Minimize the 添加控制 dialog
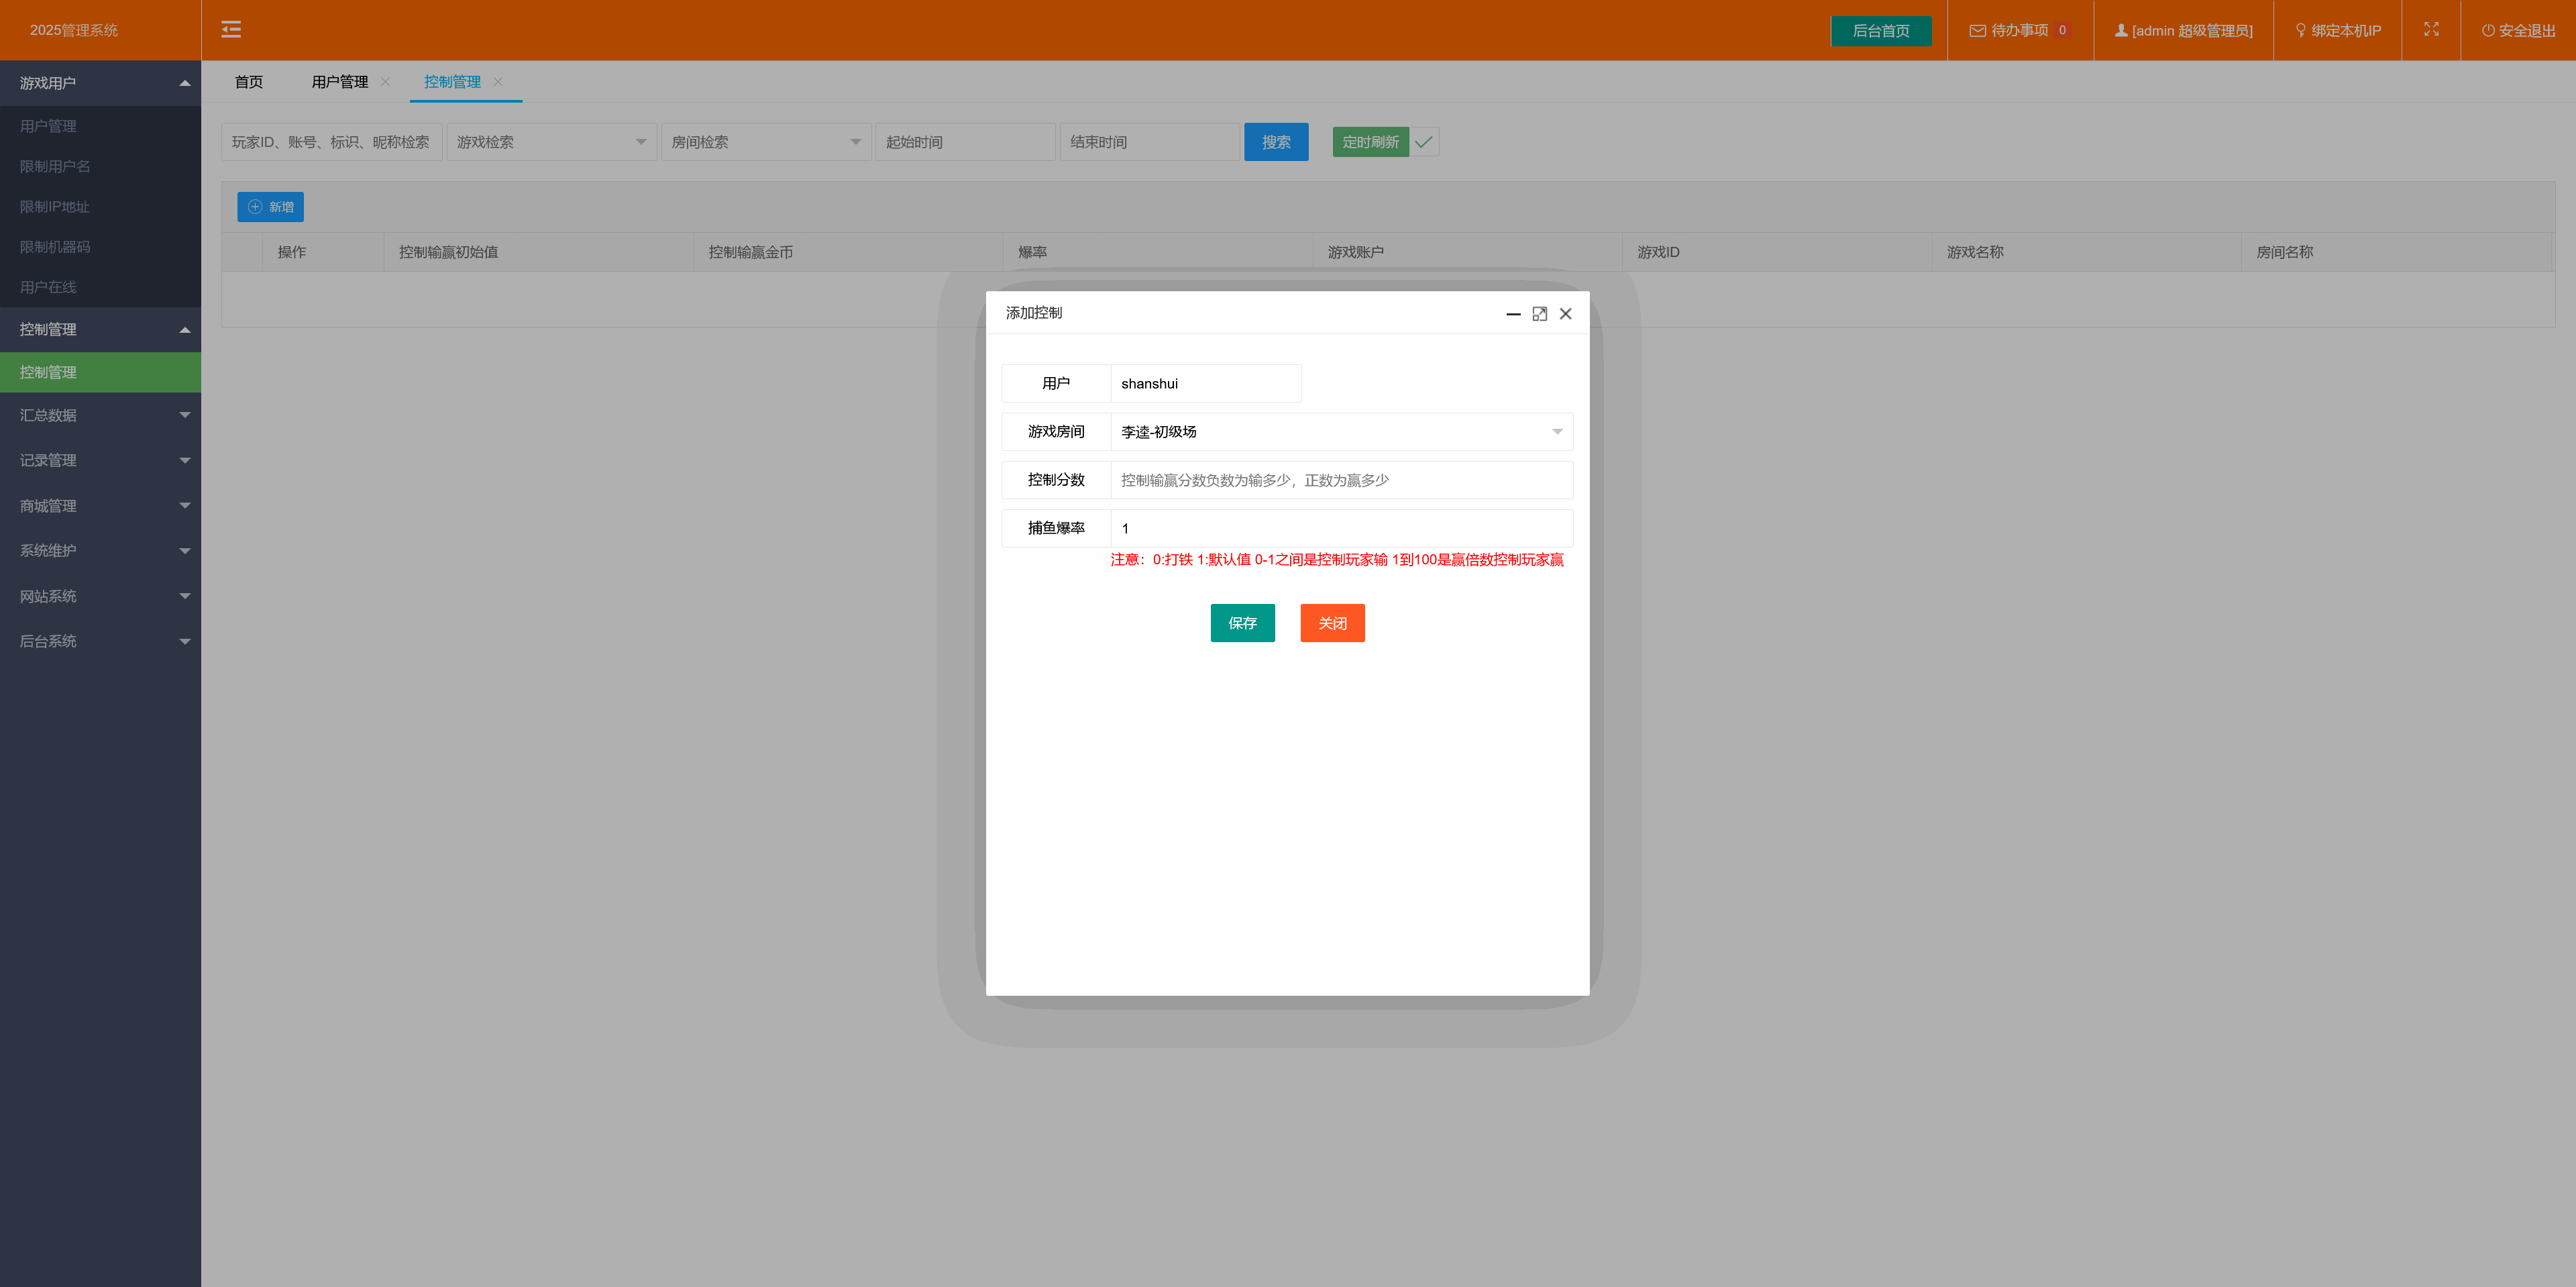2576x1287 pixels. pos(1513,314)
